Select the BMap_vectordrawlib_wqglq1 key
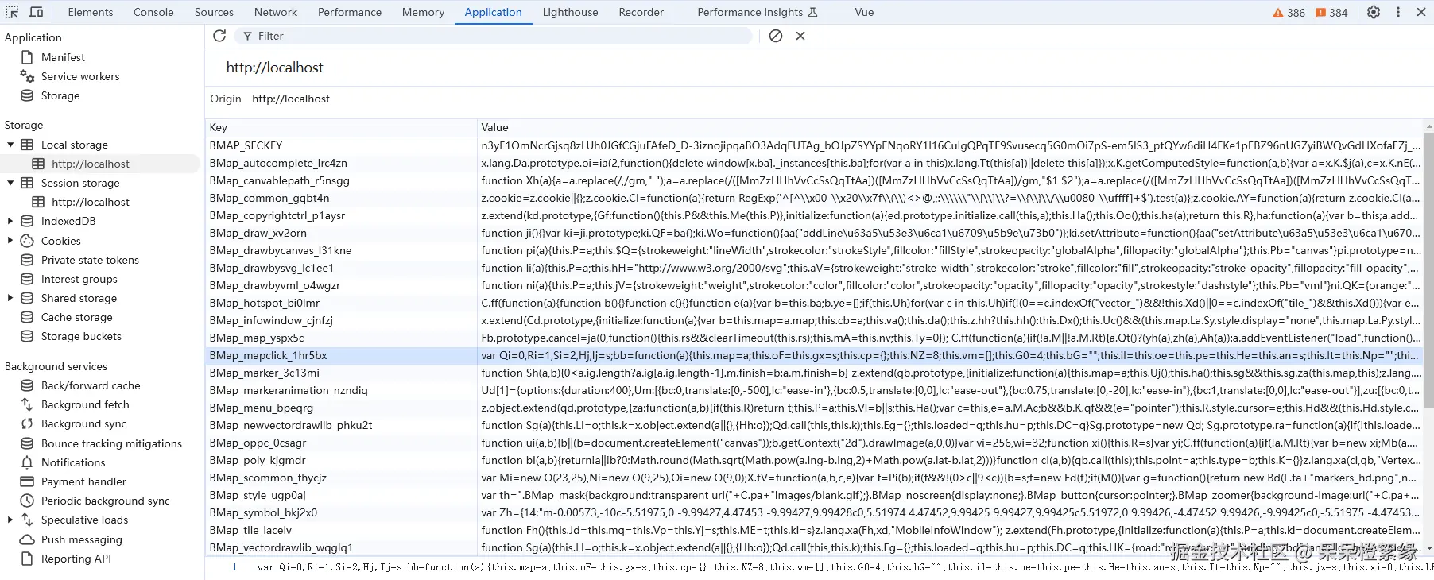This screenshot has height=580, width=1434. tap(281, 547)
